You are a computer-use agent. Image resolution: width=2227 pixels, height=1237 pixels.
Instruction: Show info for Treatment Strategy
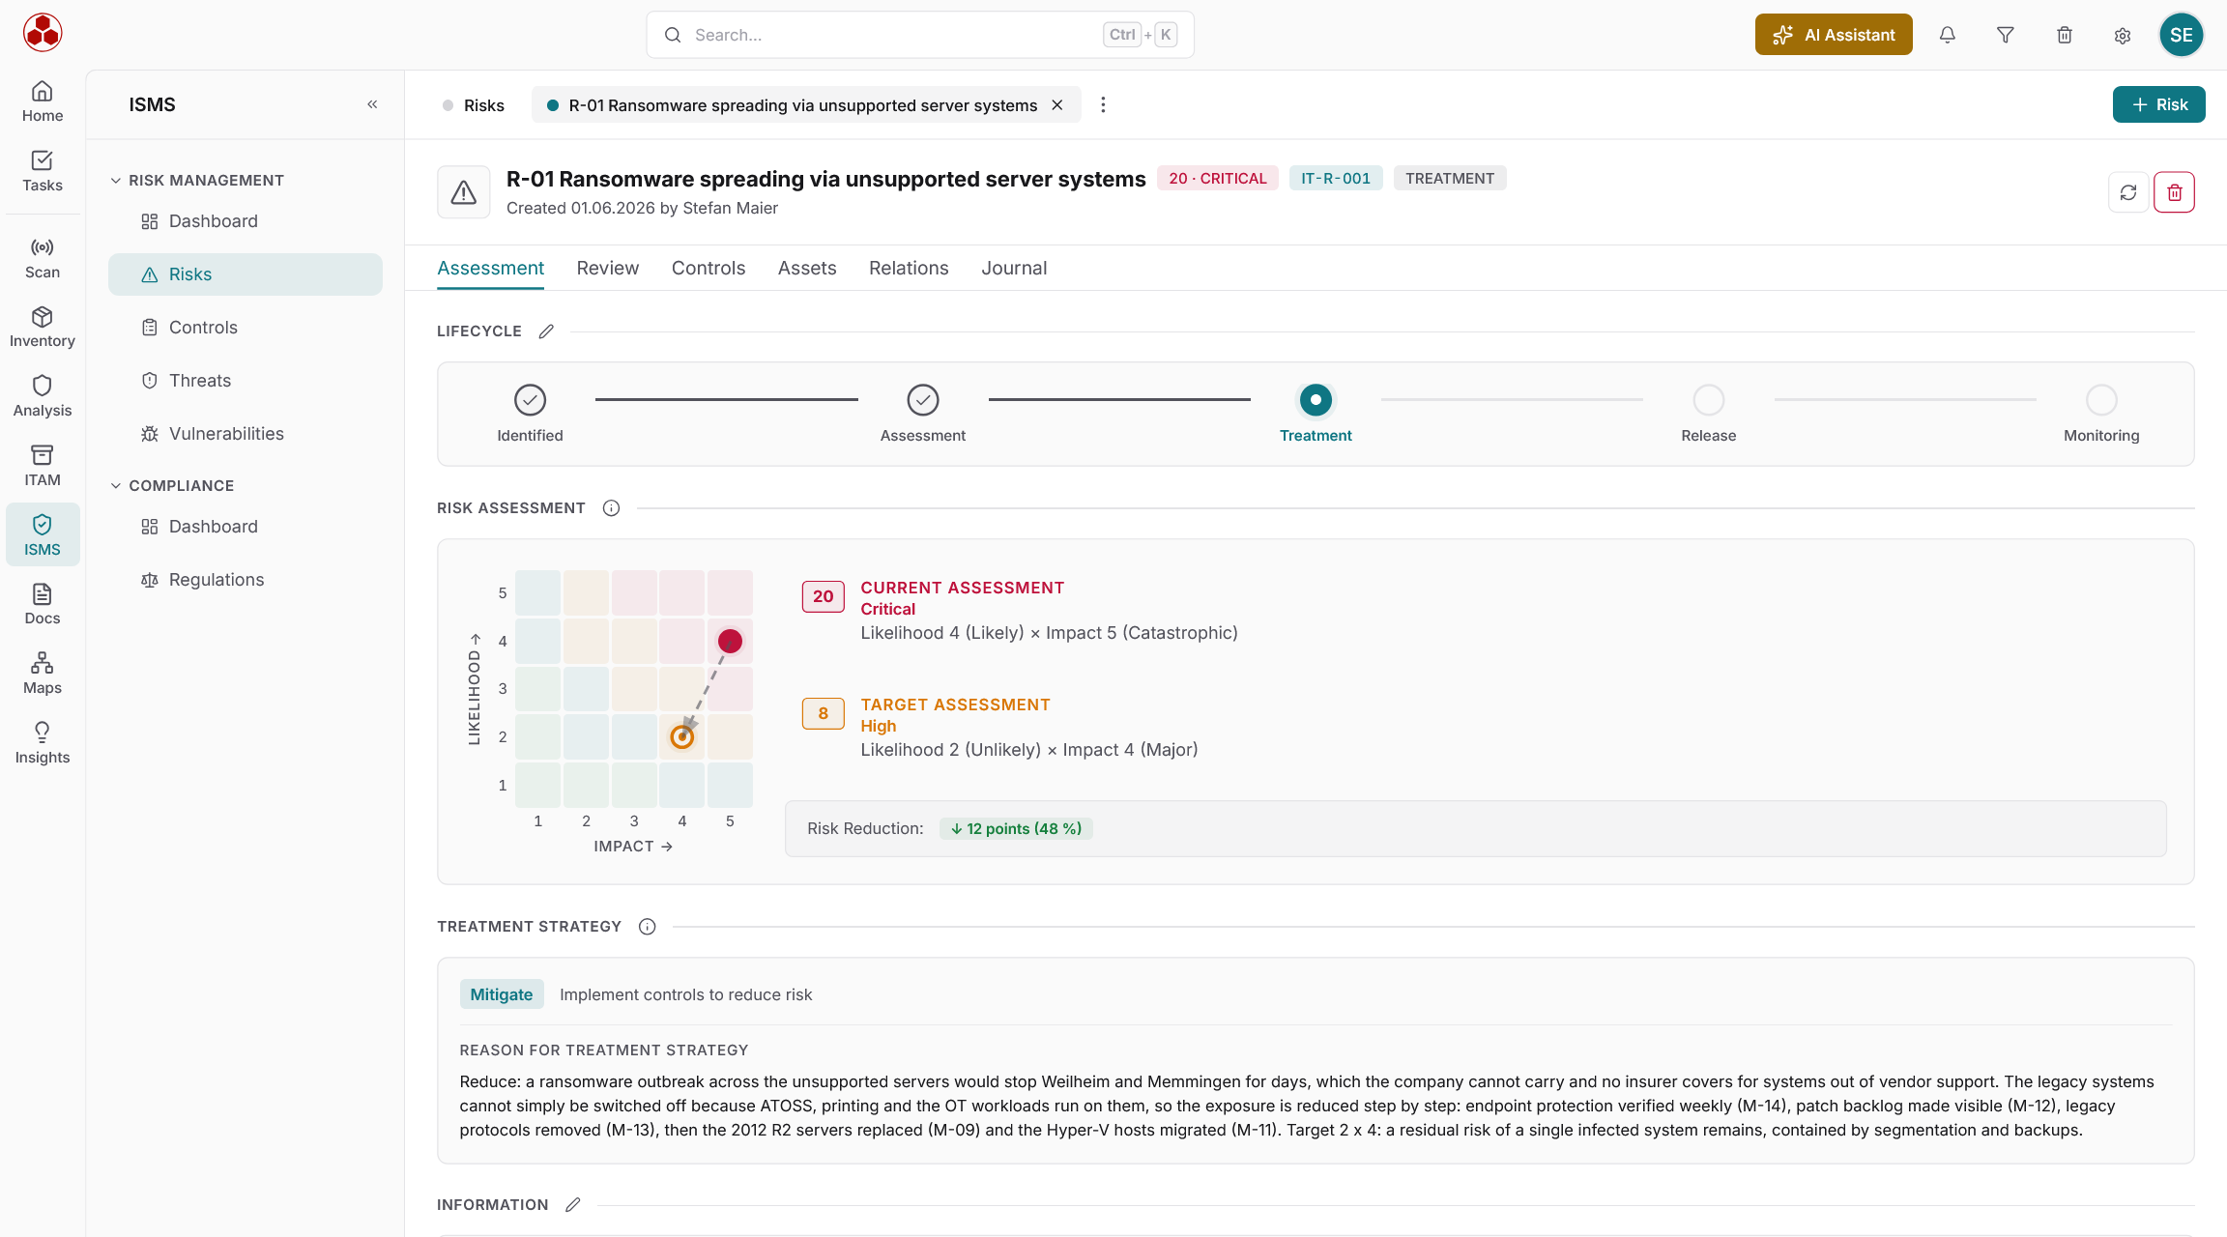[x=648, y=927]
